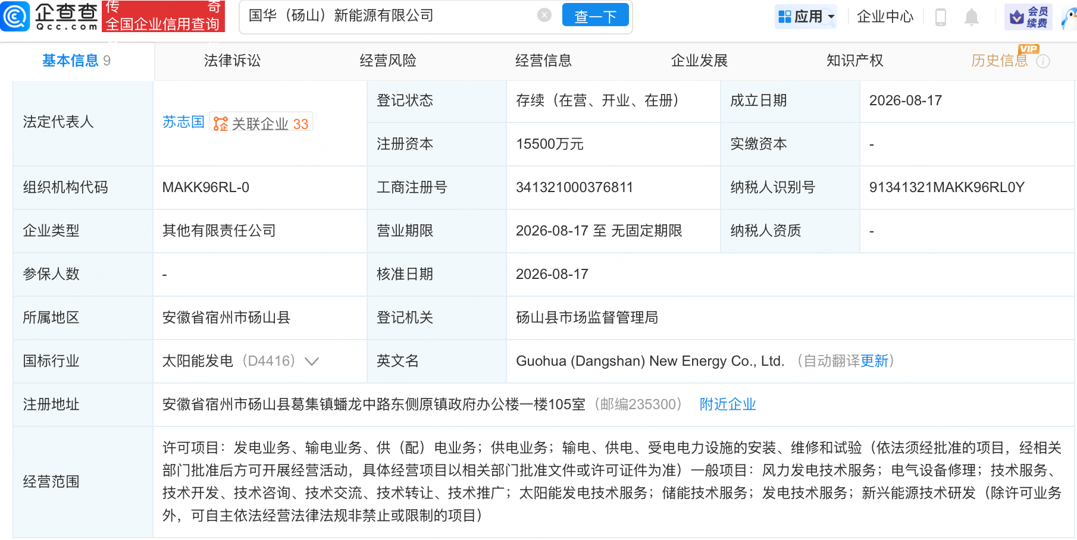Click the 会员续费 crown badge

(1028, 17)
